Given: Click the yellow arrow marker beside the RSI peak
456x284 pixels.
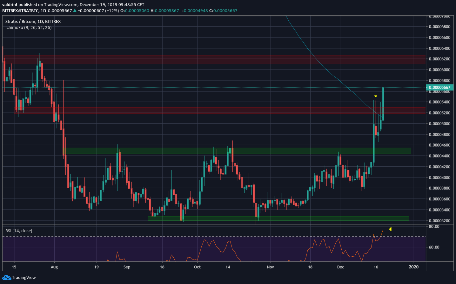Looking at the screenshot, I should 390,229.
